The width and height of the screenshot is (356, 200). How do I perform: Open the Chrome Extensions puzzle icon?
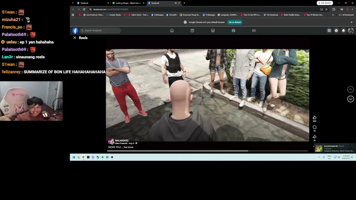click(334, 9)
